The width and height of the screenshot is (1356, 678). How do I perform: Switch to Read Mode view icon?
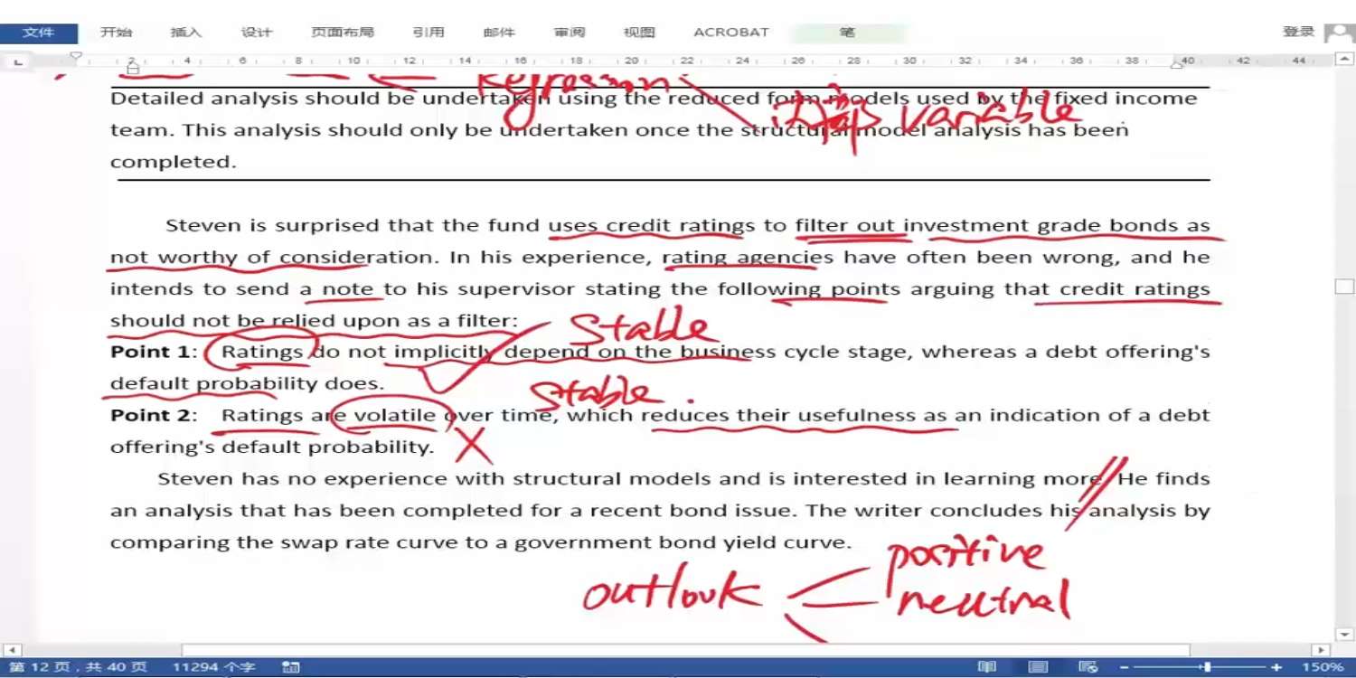click(987, 667)
